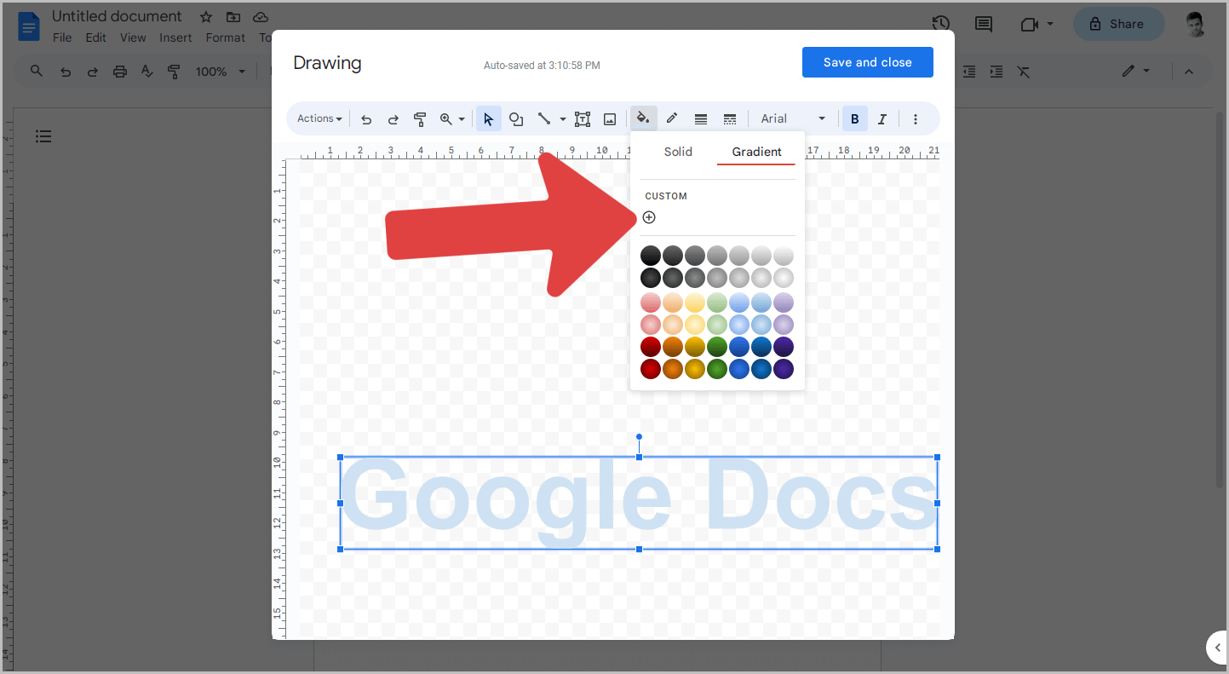
Task: Toggle Italic formatting in Drawing
Action: click(x=882, y=119)
